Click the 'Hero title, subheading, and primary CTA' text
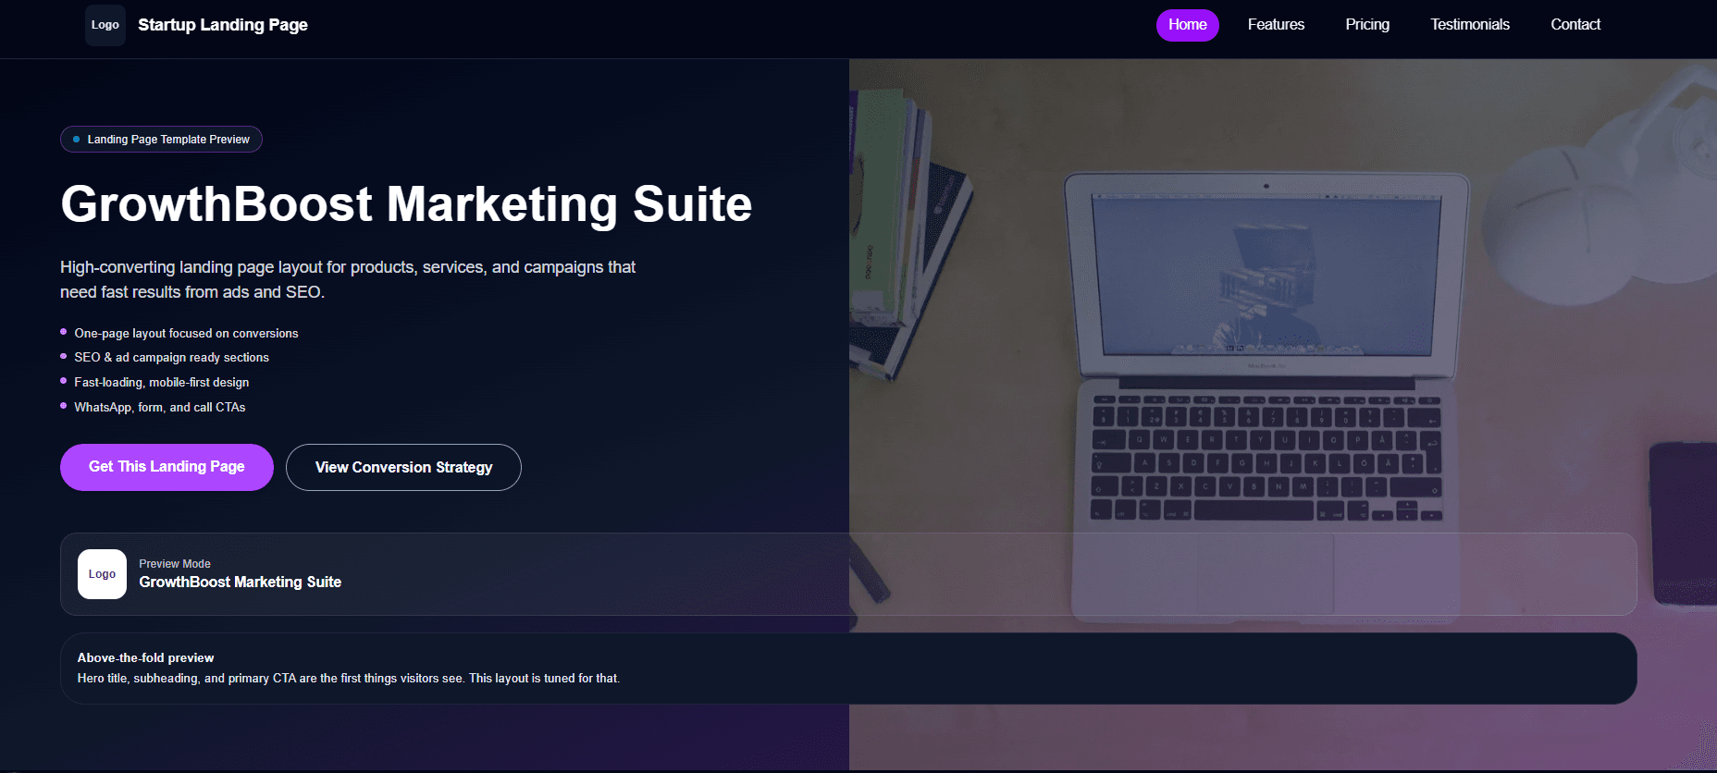1717x773 pixels. pyautogui.click(x=349, y=679)
